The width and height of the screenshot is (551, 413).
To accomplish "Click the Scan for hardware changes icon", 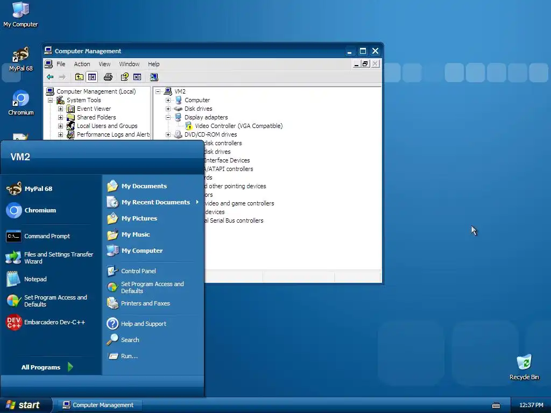I will coord(154,77).
